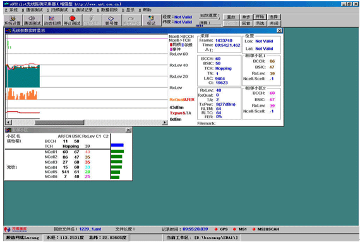This screenshot has height=242, width=360.
Task: Click the grayed button left of 回首
Action: 231,23
